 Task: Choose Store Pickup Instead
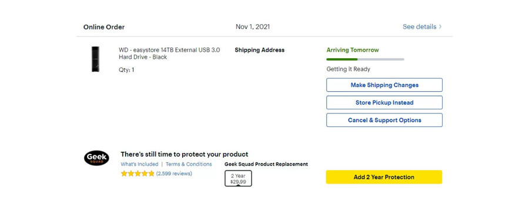[384, 102]
